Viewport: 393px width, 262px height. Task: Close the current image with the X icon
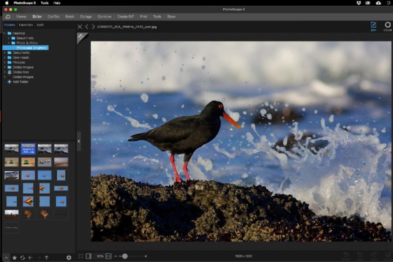pos(80,27)
